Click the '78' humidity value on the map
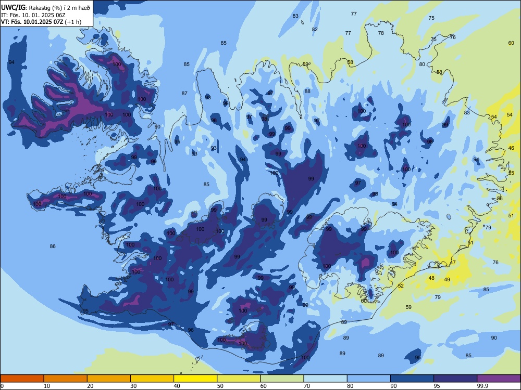The height and width of the screenshot is (390, 521). pos(381,33)
